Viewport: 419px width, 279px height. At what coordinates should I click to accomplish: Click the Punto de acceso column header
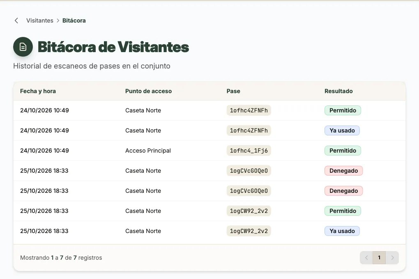(148, 91)
